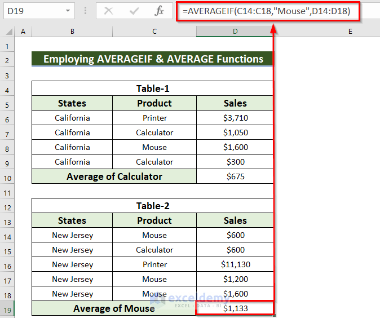This screenshot has width=380, height=318.
Task: Select column D header
Action: click(235, 32)
